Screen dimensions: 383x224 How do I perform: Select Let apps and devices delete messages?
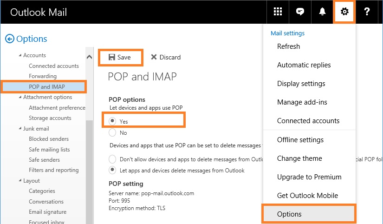click(x=112, y=170)
